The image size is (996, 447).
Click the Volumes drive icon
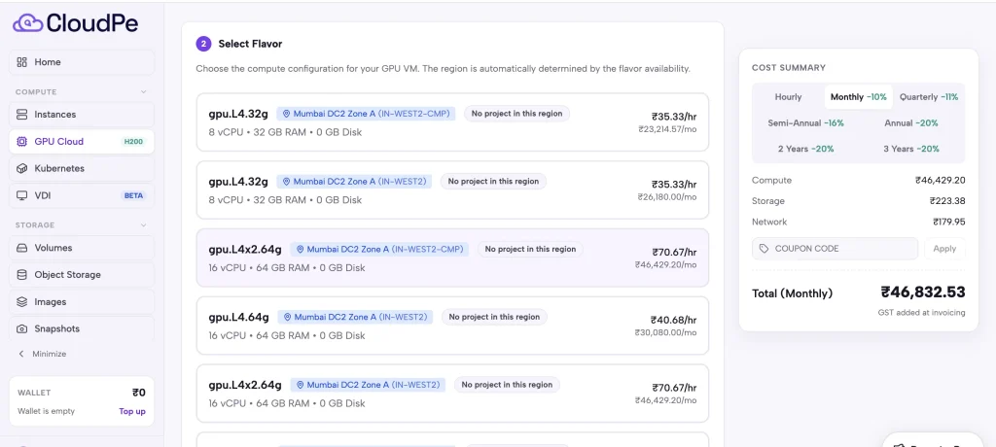click(x=21, y=248)
